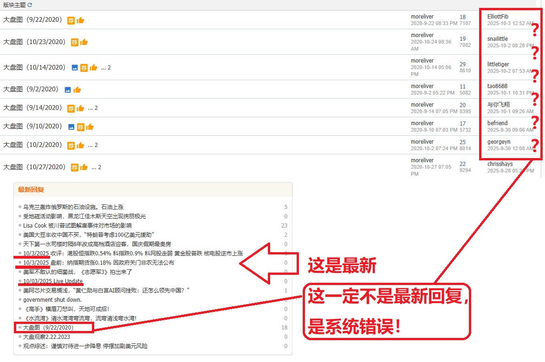Click the image icon on 大盘图（10/14/2020）
Image resolution: width=545 pixels, height=362 pixels.
[x=75, y=68]
